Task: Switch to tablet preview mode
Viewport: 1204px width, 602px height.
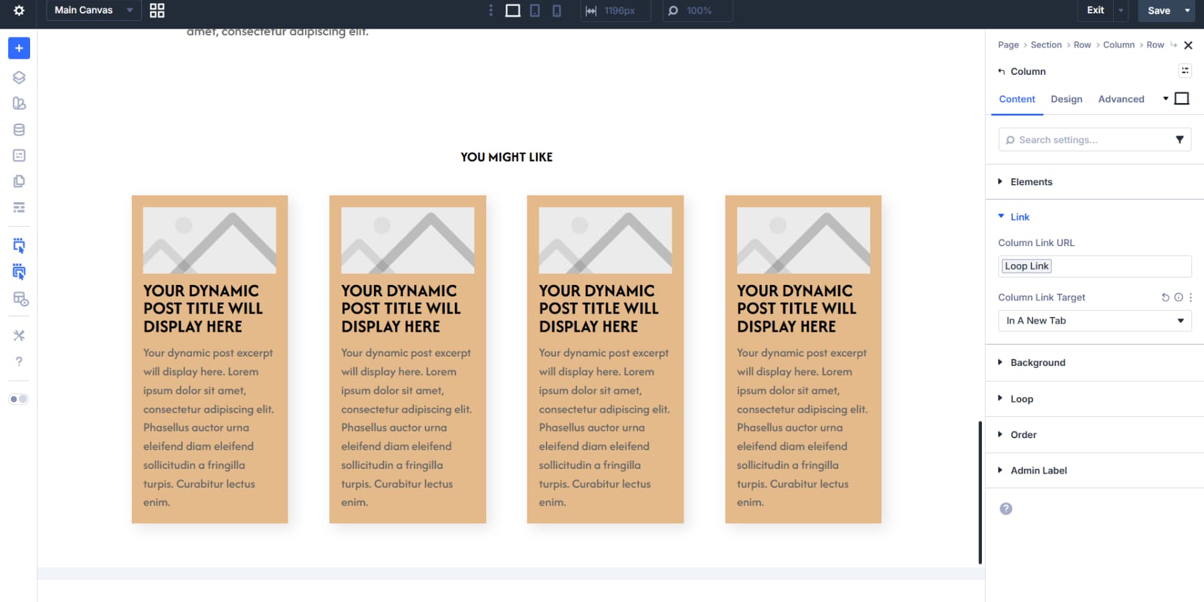Action: (534, 11)
